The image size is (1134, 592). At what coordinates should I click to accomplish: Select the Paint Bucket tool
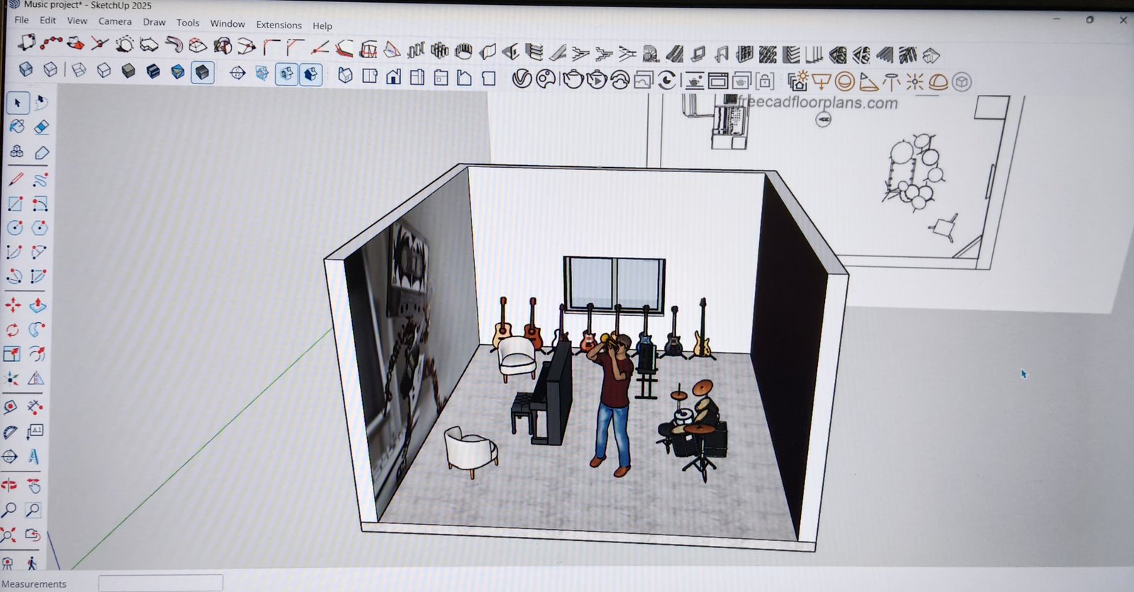click(17, 127)
